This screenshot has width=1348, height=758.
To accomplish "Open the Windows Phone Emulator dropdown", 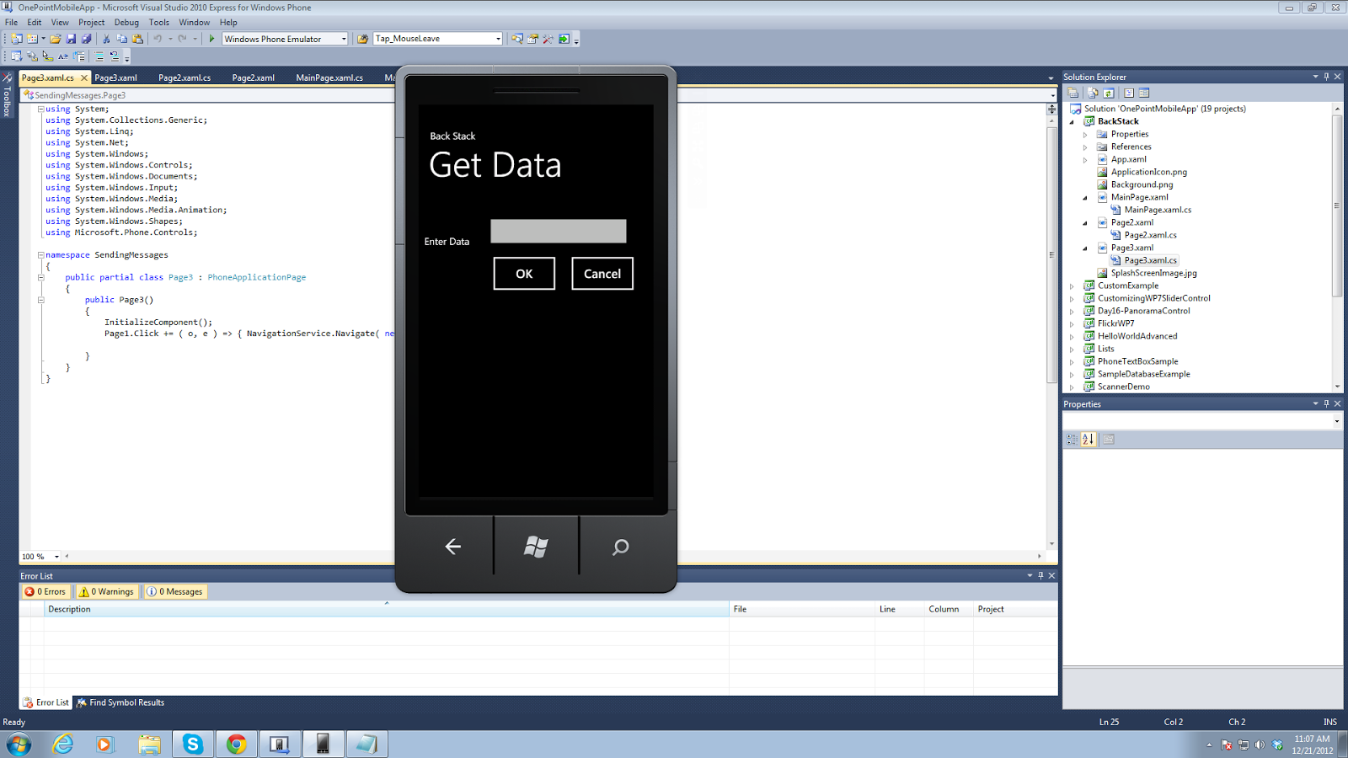I will point(344,39).
